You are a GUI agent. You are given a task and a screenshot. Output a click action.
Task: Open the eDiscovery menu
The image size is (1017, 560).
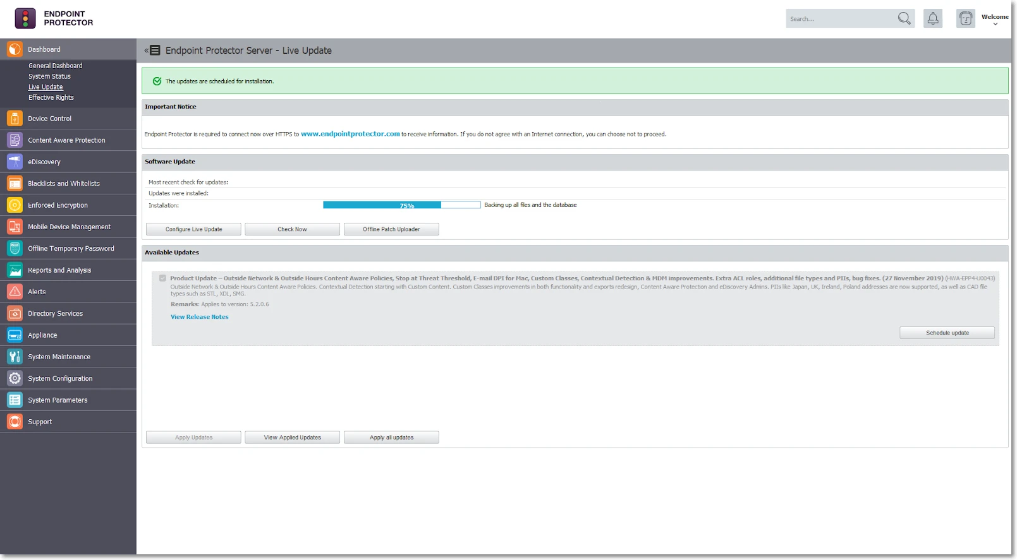coord(68,162)
